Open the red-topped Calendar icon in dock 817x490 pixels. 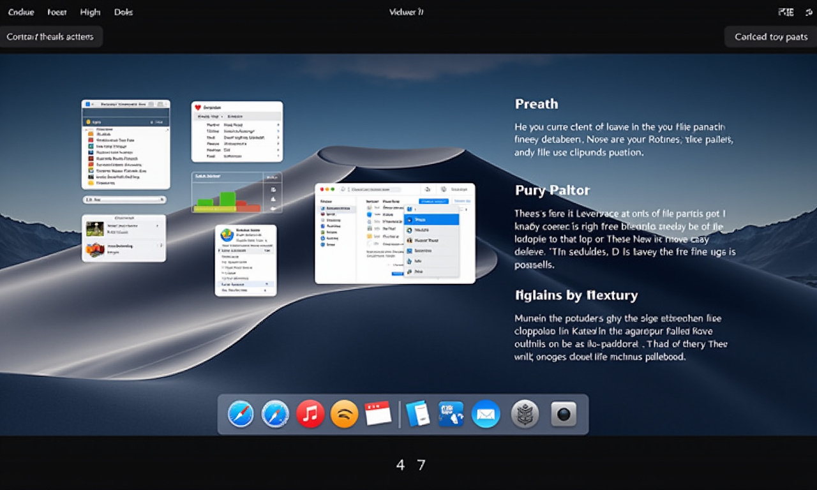(378, 414)
